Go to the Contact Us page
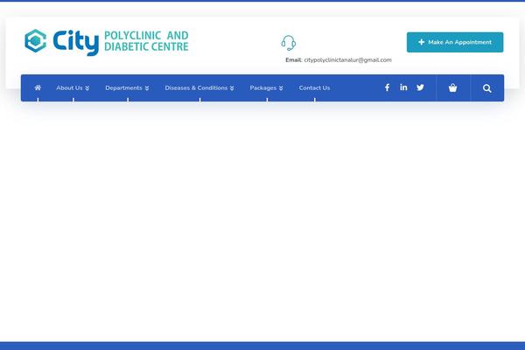 [314, 87]
